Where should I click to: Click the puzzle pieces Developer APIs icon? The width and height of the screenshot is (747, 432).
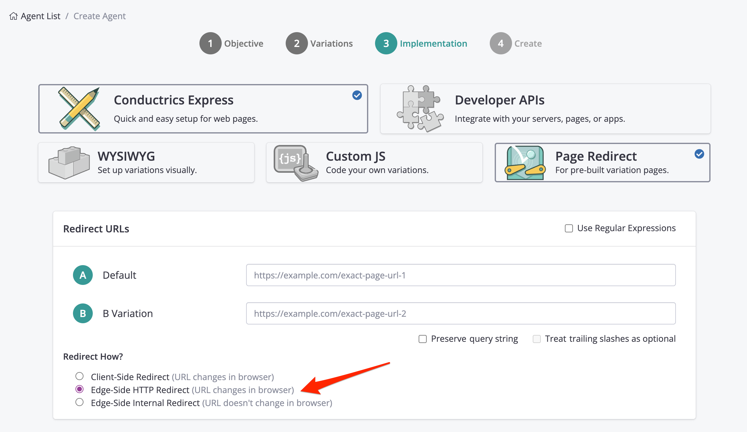point(420,108)
